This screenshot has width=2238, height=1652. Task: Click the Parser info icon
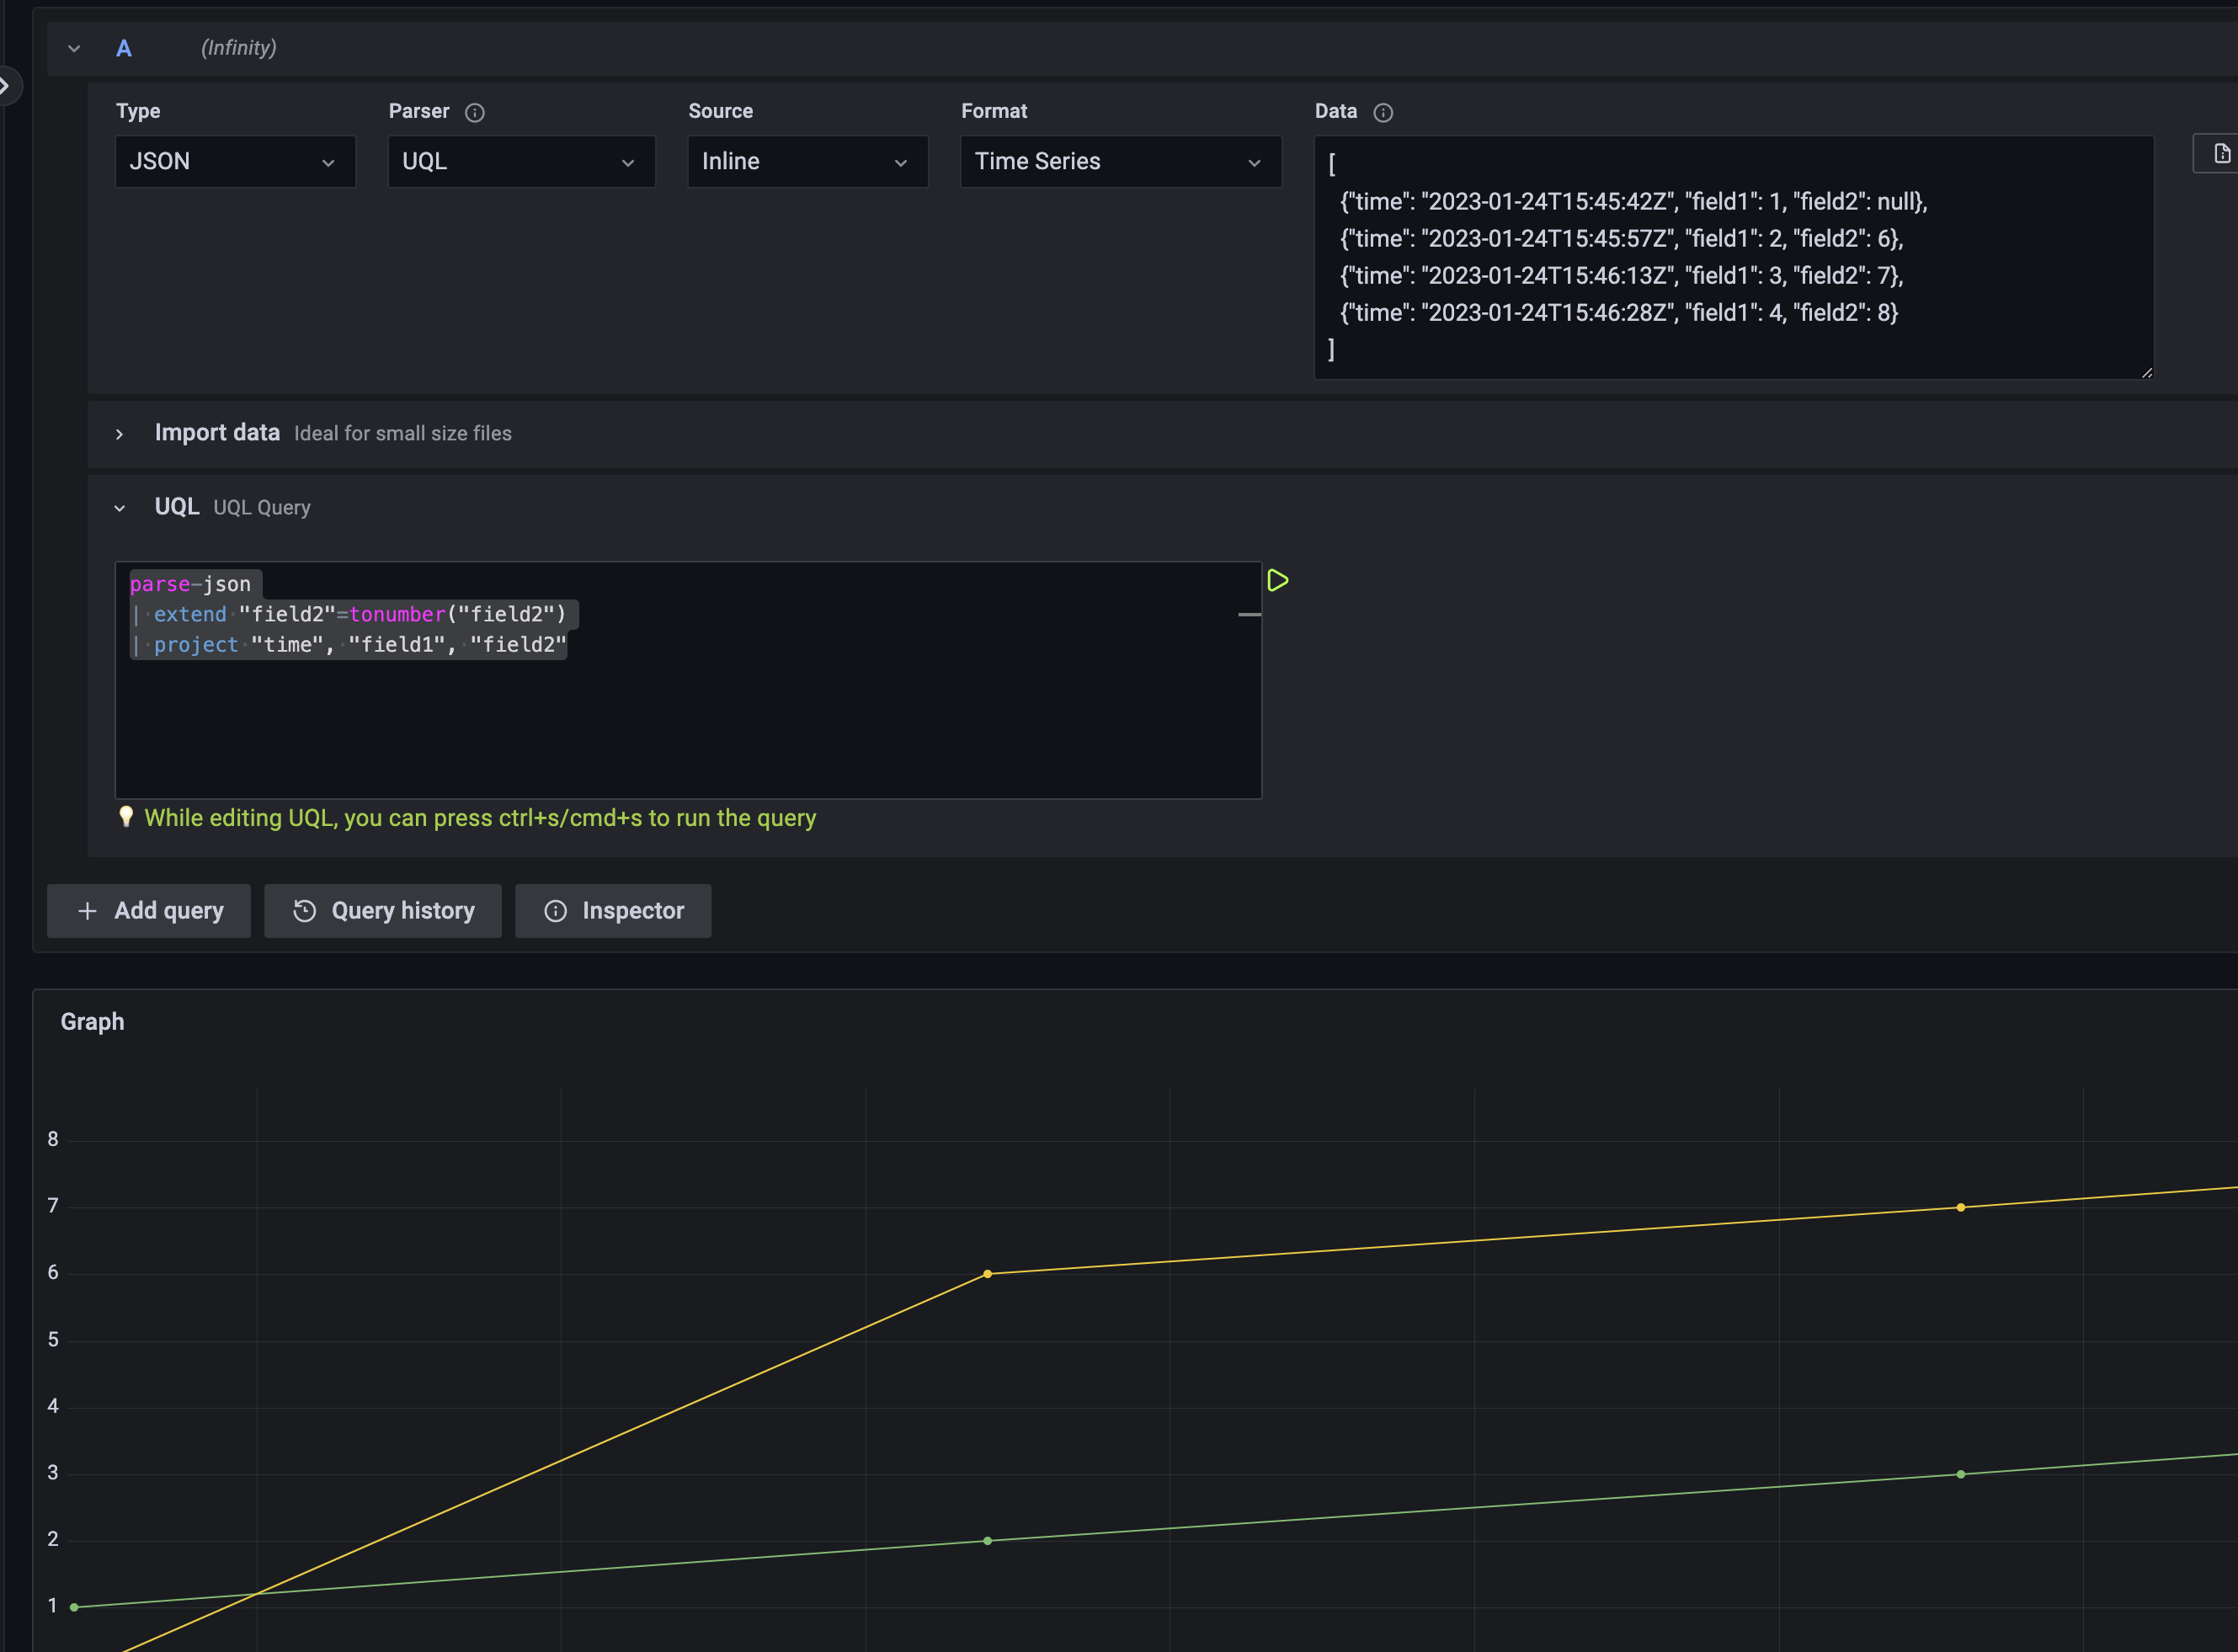point(476,112)
